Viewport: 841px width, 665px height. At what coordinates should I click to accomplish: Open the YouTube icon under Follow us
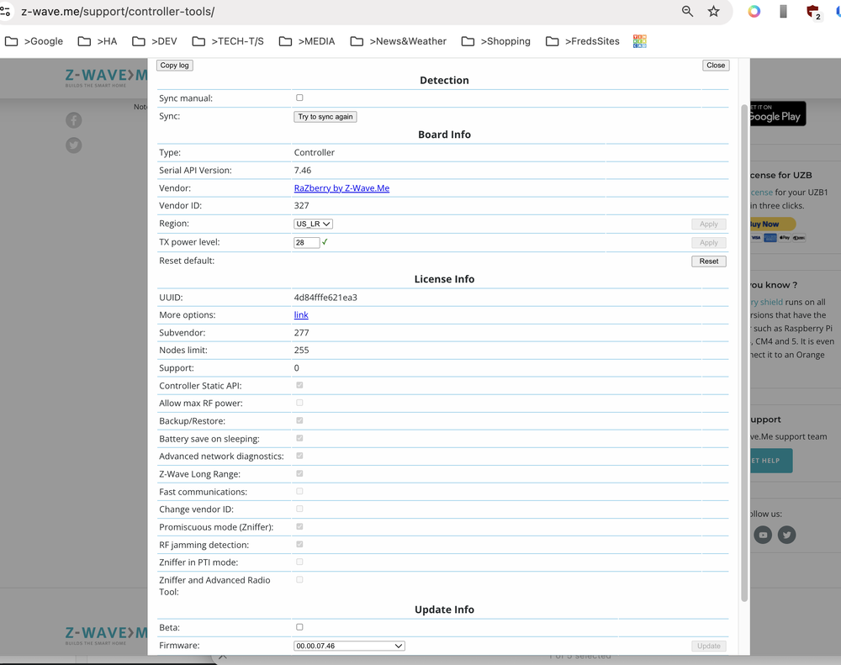pyautogui.click(x=763, y=535)
